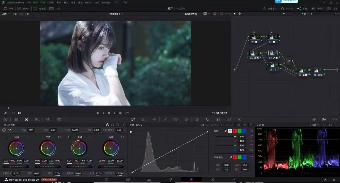Toggle audio mute speaker icon
Screen dimensions: 340x183
pyautogui.click(x=19, y=113)
